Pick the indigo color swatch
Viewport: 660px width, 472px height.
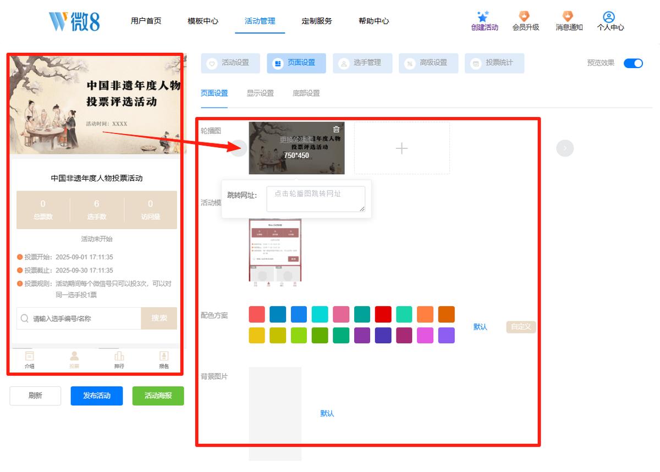point(383,335)
